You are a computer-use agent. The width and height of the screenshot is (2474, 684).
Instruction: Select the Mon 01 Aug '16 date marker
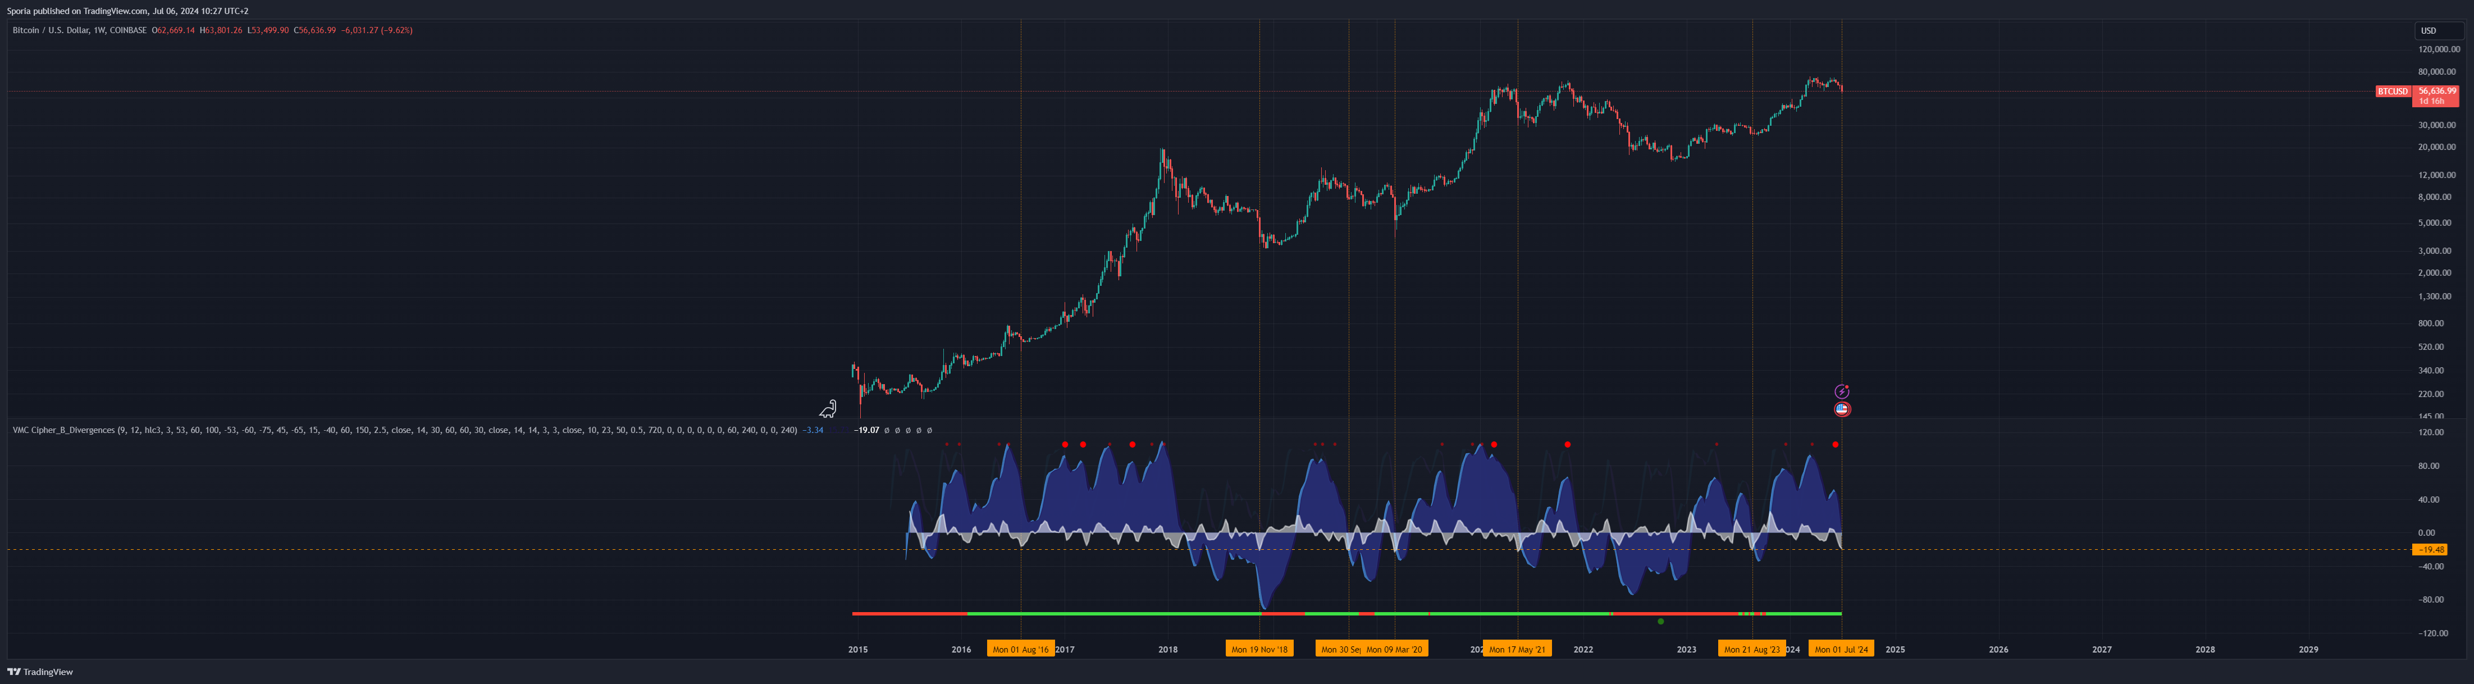click(x=1020, y=649)
